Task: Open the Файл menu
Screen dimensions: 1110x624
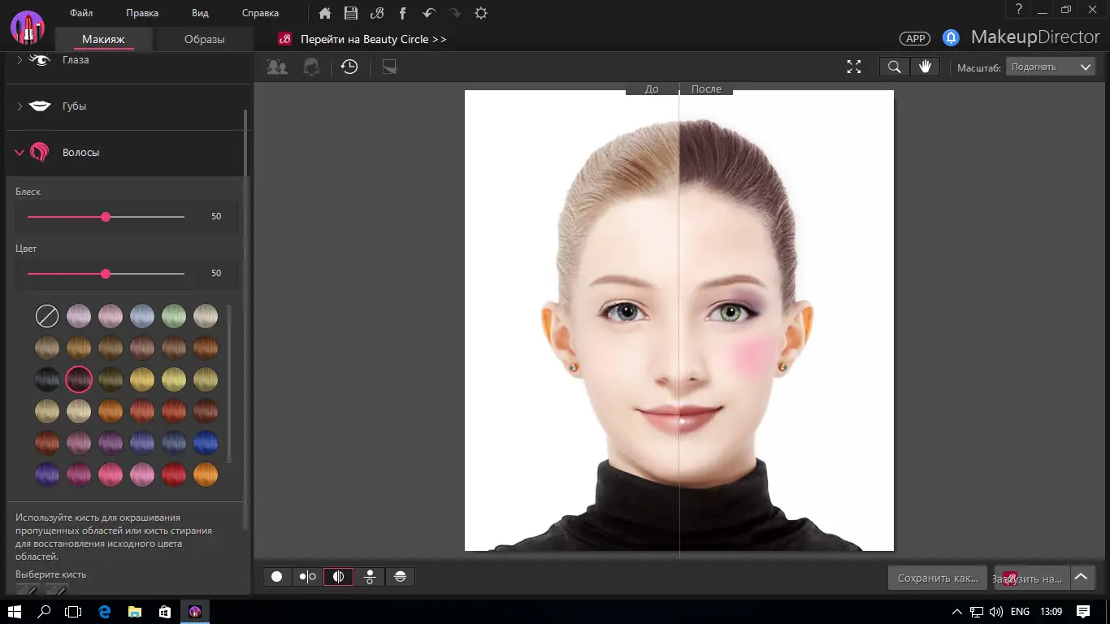Action: click(x=81, y=13)
